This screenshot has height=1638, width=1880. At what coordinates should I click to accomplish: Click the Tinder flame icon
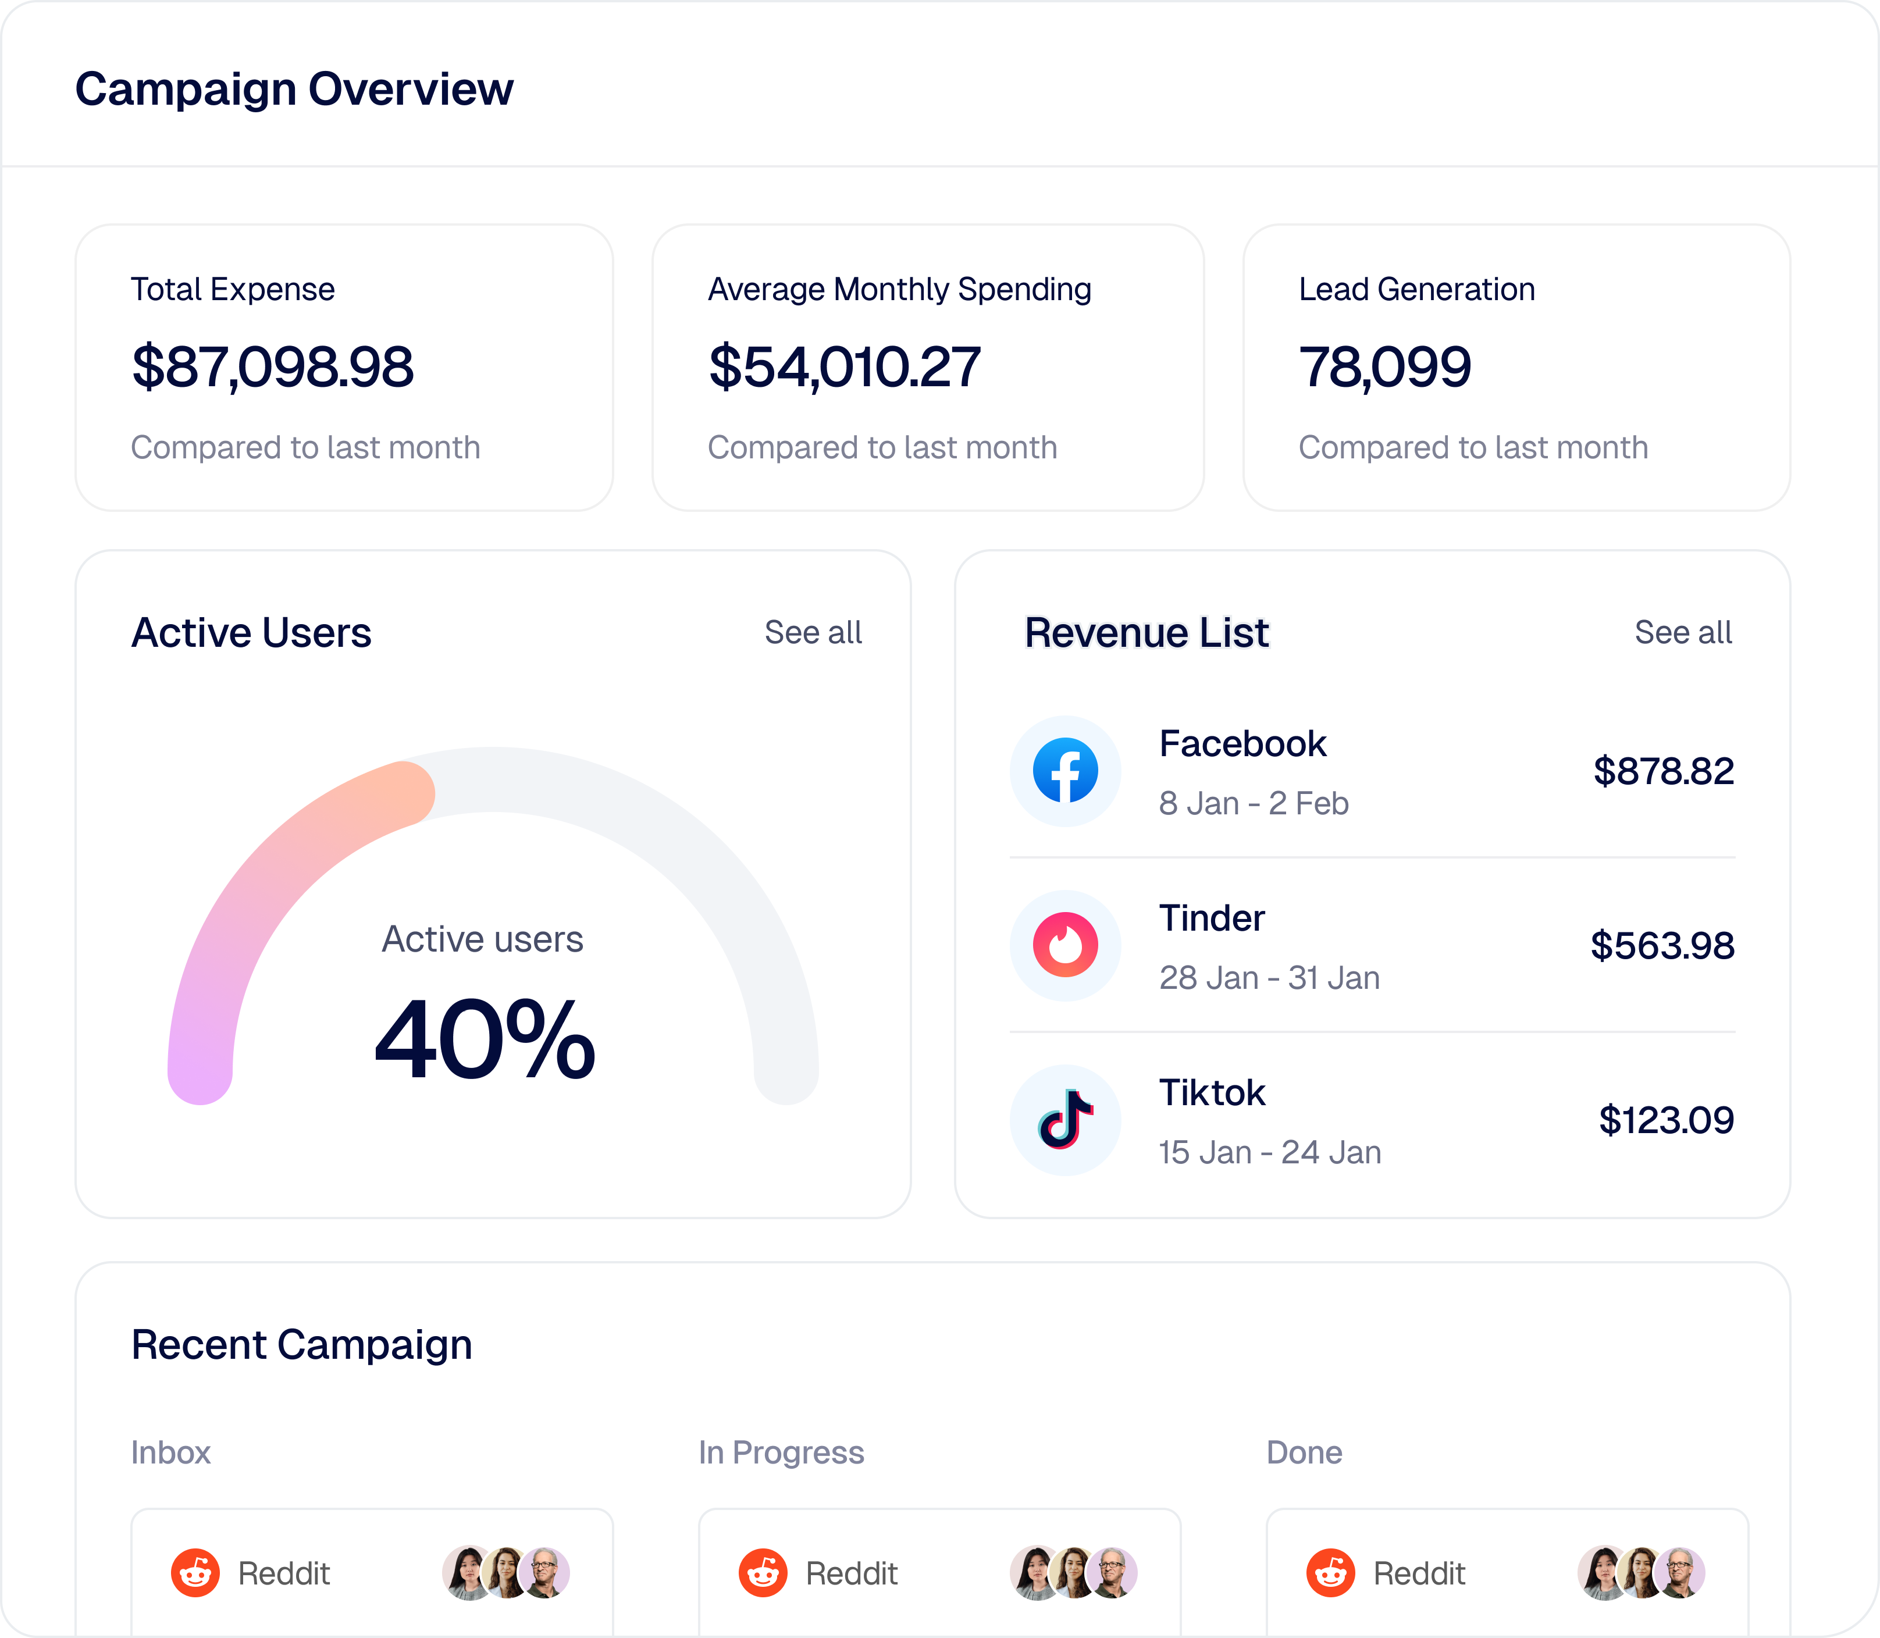[x=1064, y=945]
